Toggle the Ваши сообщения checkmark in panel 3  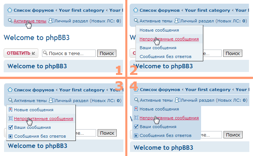10,127
